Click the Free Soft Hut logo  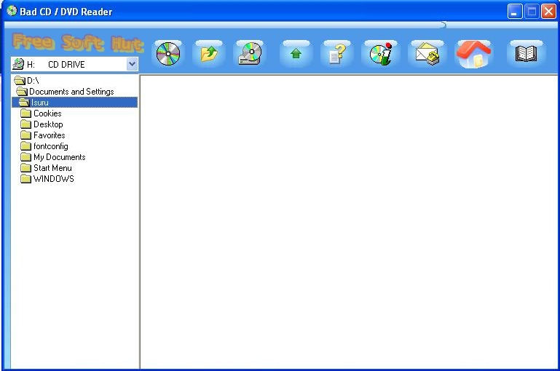78,42
